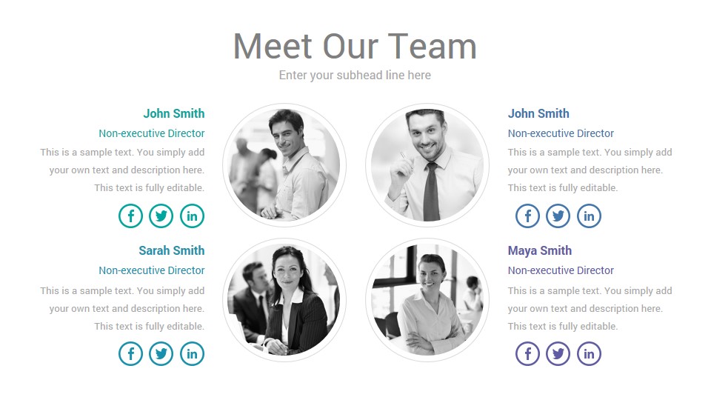
Task: Open the blue Facebook icon beside the man with tie
Action: pyautogui.click(x=527, y=216)
